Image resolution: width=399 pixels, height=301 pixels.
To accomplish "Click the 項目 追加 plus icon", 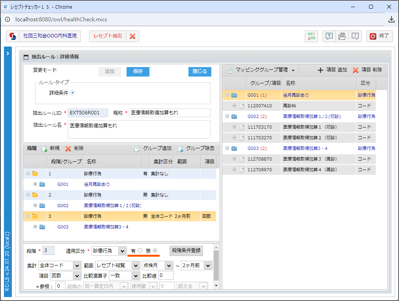I will click(321, 70).
